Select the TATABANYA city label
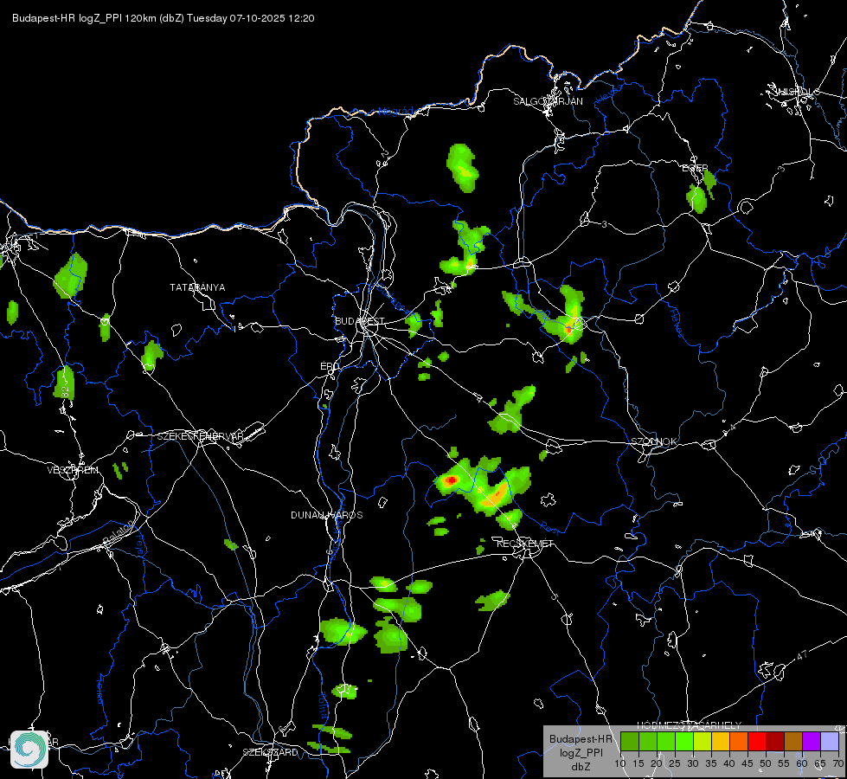 pyautogui.click(x=197, y=287)
